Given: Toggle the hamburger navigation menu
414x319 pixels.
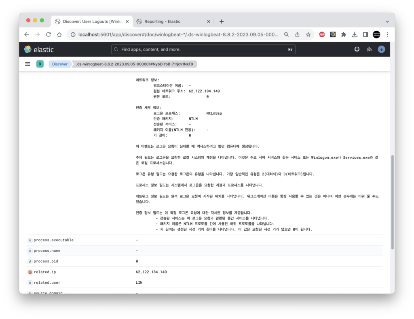Looking at the screenshot, I should tap(28, 64).
